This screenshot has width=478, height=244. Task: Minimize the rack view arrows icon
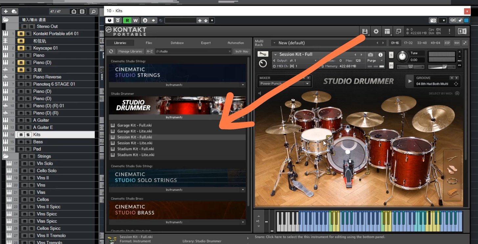tap(465, 43)
